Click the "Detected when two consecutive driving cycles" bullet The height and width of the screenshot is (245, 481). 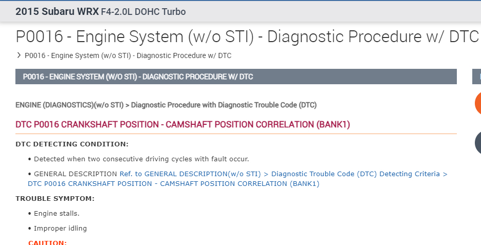141,159
